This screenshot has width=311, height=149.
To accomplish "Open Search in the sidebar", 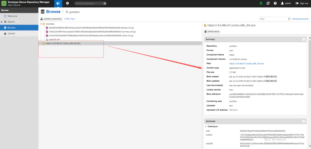I will [11, 22].
